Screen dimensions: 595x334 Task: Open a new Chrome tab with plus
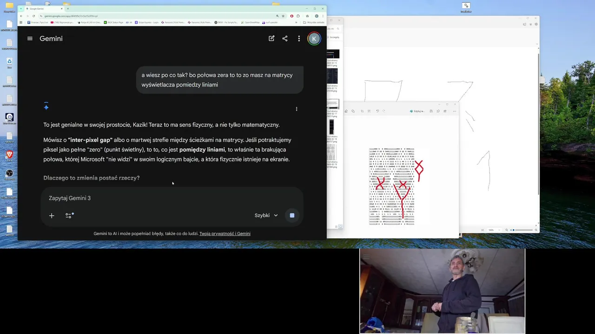point(68,8)
